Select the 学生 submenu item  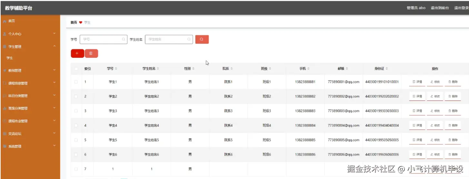pos(30,58)
